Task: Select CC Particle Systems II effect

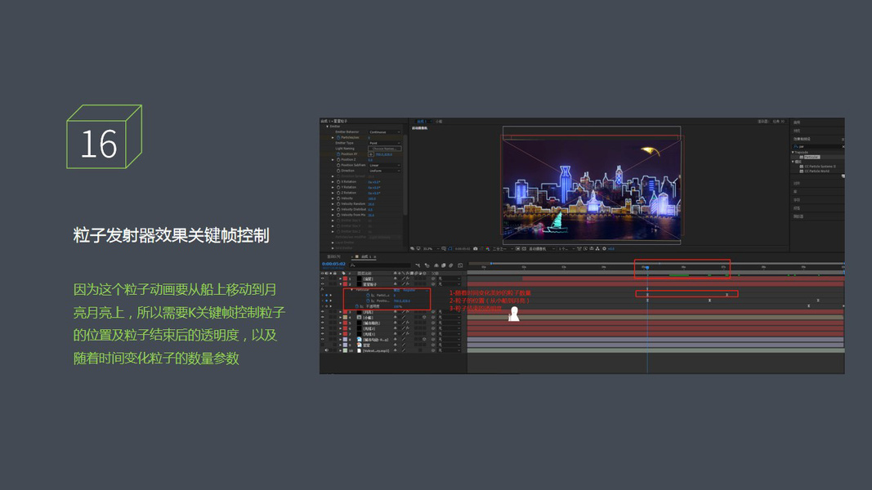Action: coord(821,166)
